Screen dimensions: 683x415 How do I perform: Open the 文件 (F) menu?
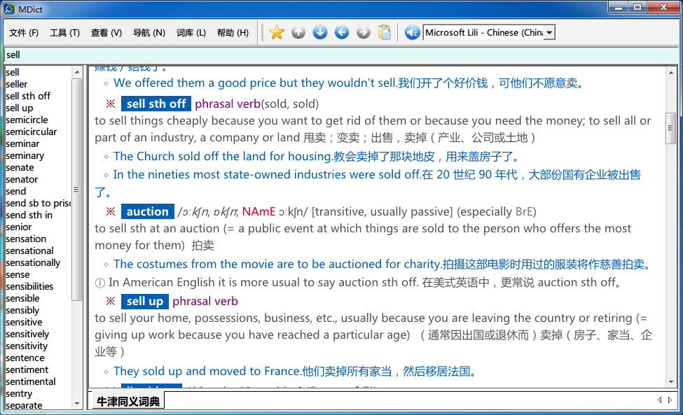(x=24, y=33)
